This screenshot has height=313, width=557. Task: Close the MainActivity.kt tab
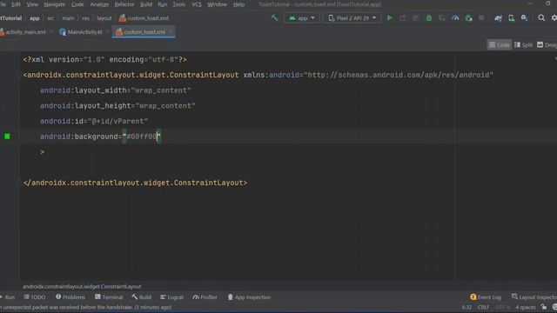[x=107, y=32]
